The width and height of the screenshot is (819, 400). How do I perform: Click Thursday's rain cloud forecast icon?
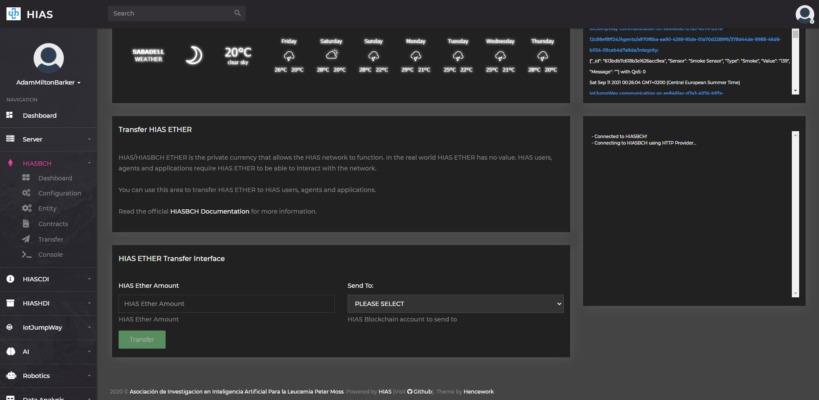(x=543, y=56)
